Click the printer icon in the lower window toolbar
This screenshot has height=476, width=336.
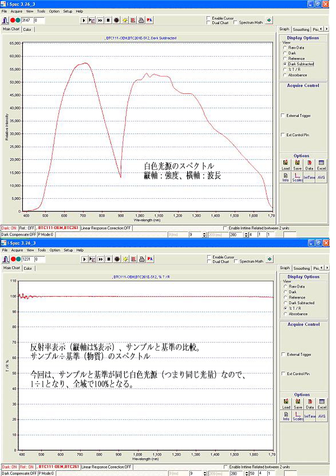coord(141,259)
